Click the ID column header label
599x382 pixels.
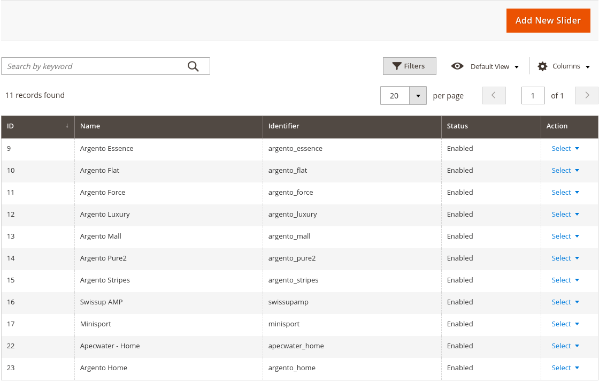(x=10, y=126)
